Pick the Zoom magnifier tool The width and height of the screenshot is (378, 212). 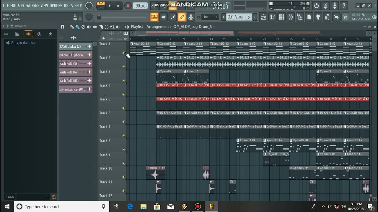pos(112,27)
